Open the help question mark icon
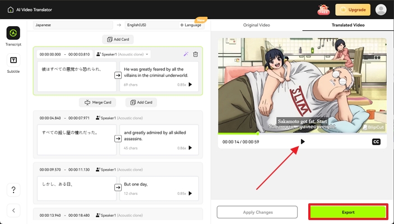 (13, 190)
